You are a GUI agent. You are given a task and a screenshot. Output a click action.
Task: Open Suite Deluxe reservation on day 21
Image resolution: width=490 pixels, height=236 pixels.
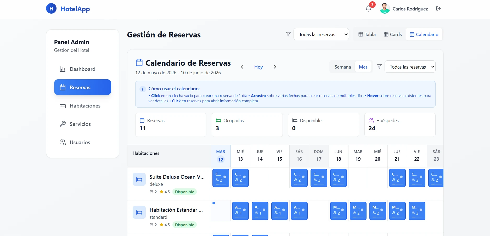(x=397, y=178)
